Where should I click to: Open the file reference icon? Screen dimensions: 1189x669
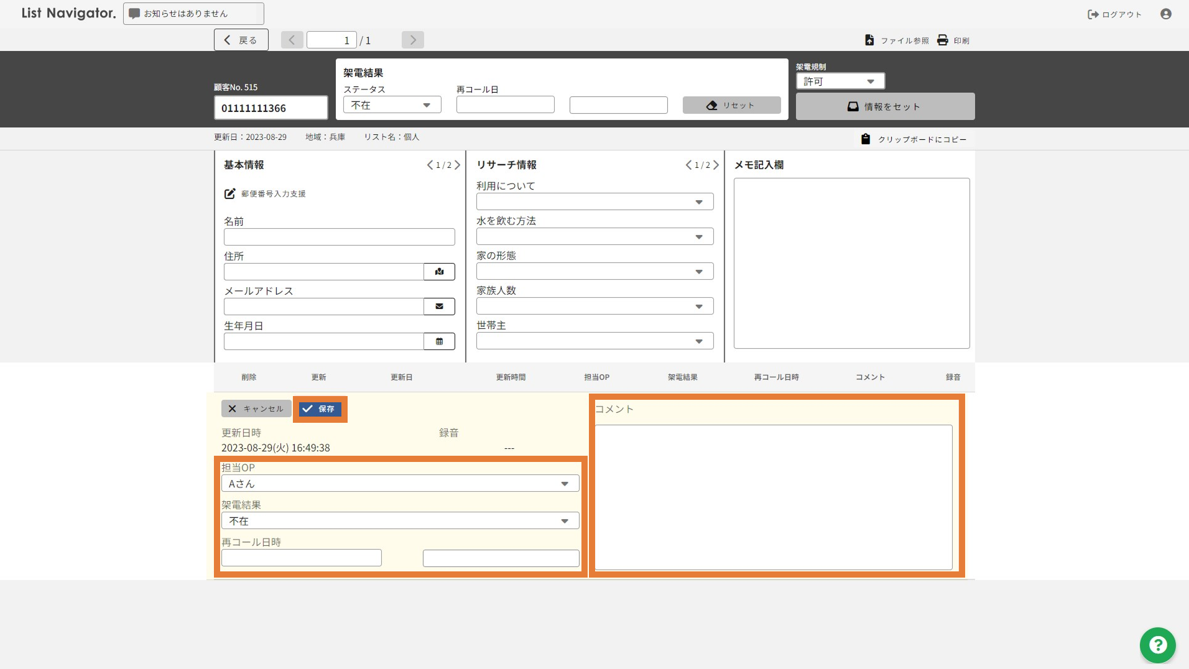[869, 40]
